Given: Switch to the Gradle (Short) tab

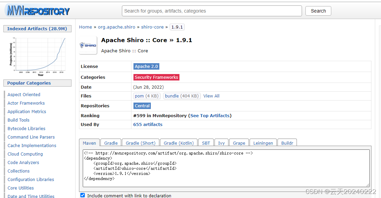Looking at the screenshot, I should click(x=140, y=143).
